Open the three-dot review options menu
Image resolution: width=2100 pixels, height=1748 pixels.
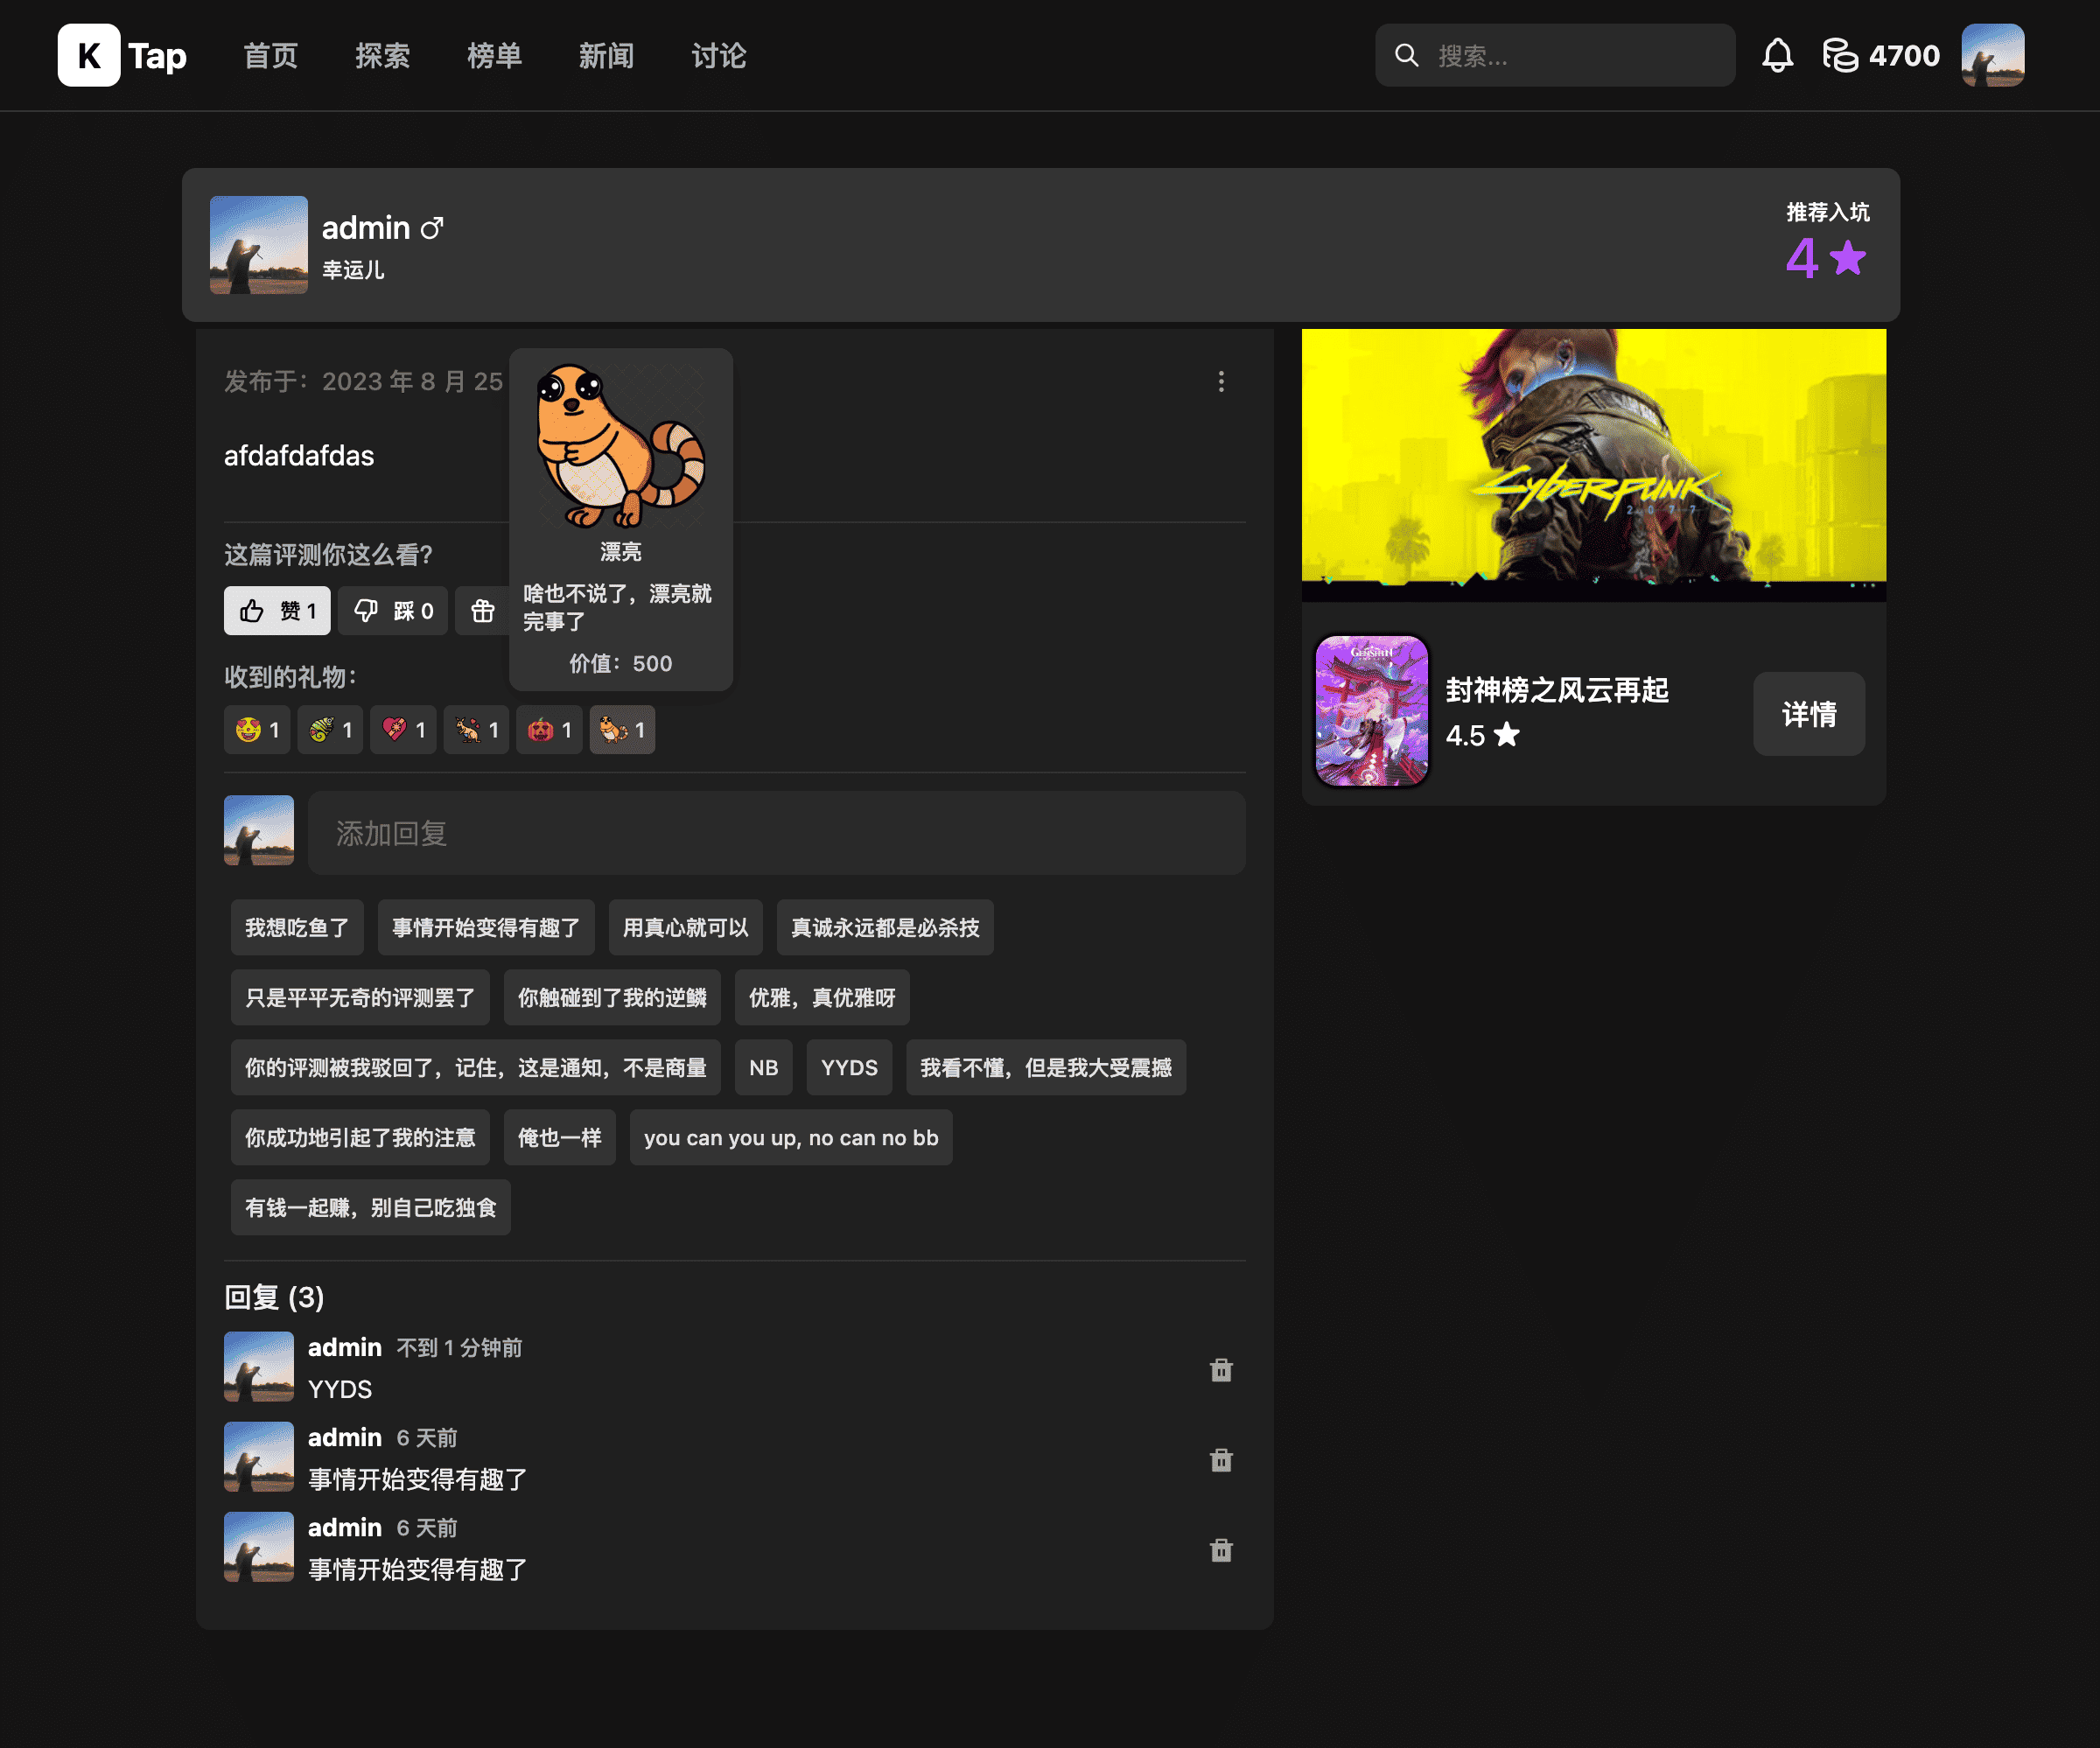pos(1221,381)
